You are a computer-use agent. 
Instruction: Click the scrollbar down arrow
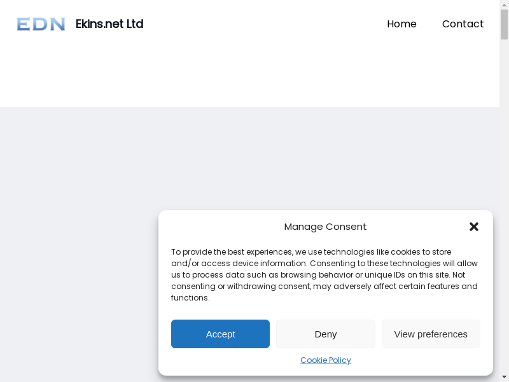[504, 377]
